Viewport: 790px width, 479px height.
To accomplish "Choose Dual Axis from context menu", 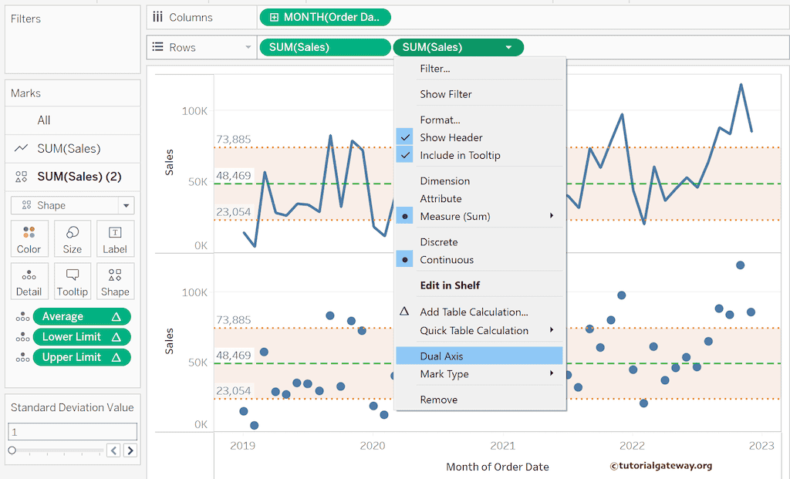I will 441,356.
